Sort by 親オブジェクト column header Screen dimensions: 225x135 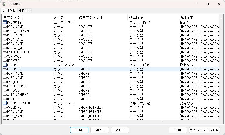tap(102, 17)
